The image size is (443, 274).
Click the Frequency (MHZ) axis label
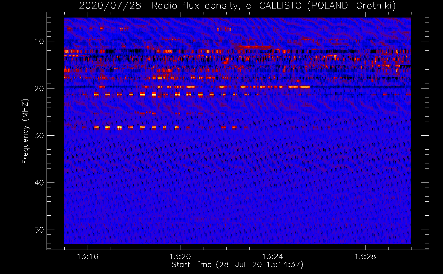(x=25, y=132)
